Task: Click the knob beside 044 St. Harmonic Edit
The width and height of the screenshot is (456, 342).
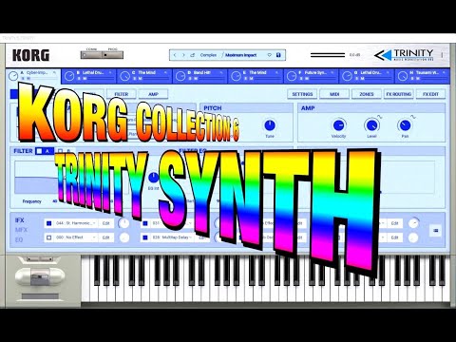Action: click(123, 223)
